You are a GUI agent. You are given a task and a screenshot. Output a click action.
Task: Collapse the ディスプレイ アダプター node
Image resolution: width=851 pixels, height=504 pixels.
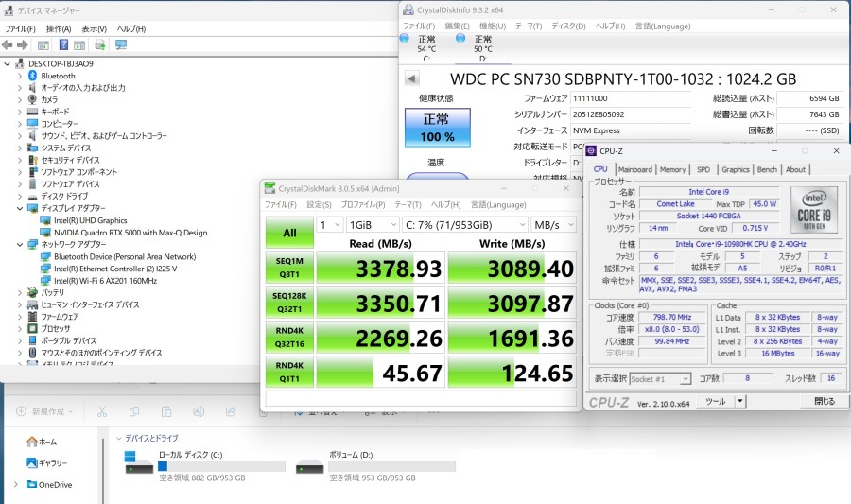(20, 208)
